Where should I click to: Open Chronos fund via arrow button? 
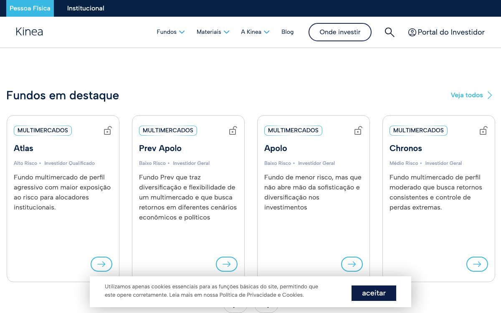pos(477,264)
